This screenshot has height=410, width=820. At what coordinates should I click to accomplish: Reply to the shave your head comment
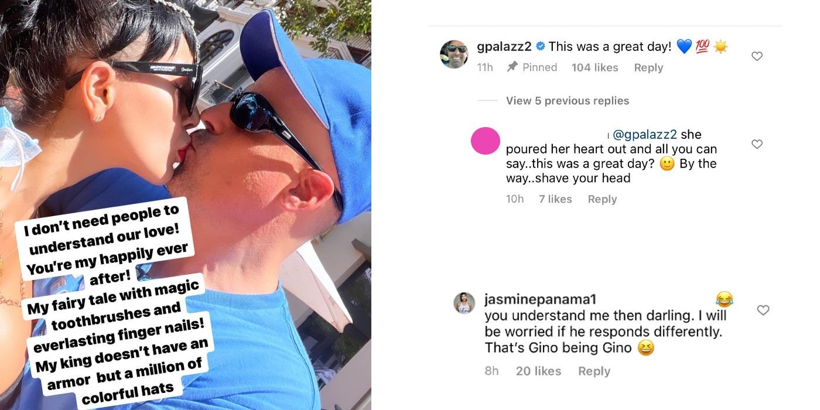tap(602, 199)
